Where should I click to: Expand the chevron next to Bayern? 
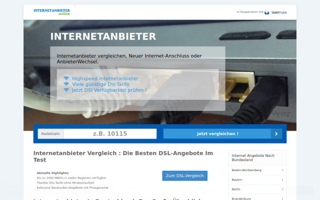click(x=283, y=180)
